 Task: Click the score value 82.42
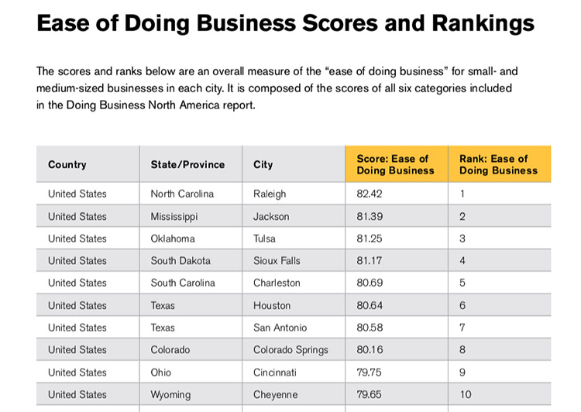370,194
